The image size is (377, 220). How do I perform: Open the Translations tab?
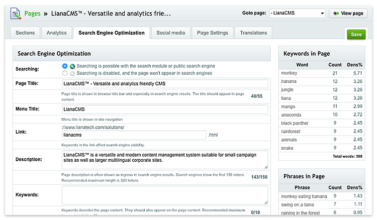253,33
